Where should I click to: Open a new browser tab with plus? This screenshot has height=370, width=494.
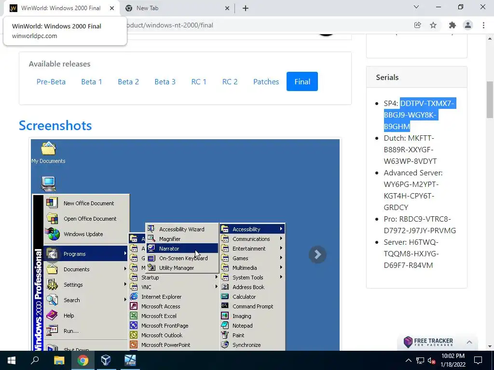click(246, 8)
